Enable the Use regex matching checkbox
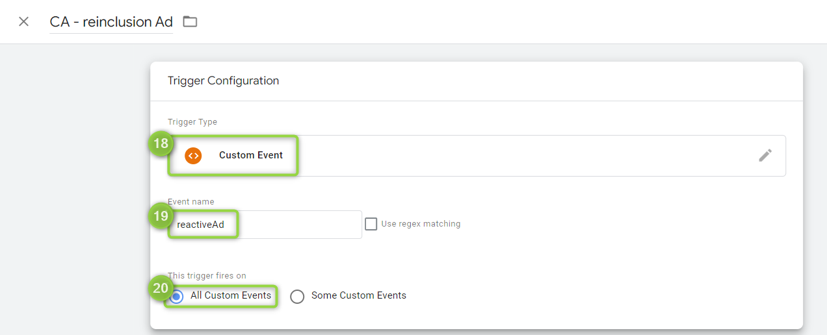This screenshot has width=827, height=335. [371, 224]
